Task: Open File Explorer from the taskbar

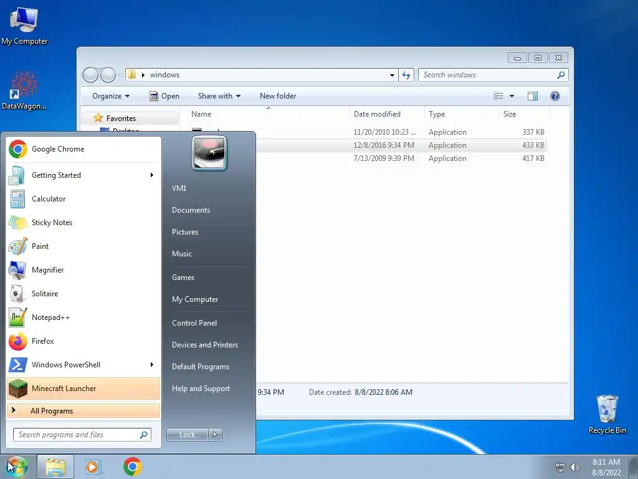Action: 55,467
